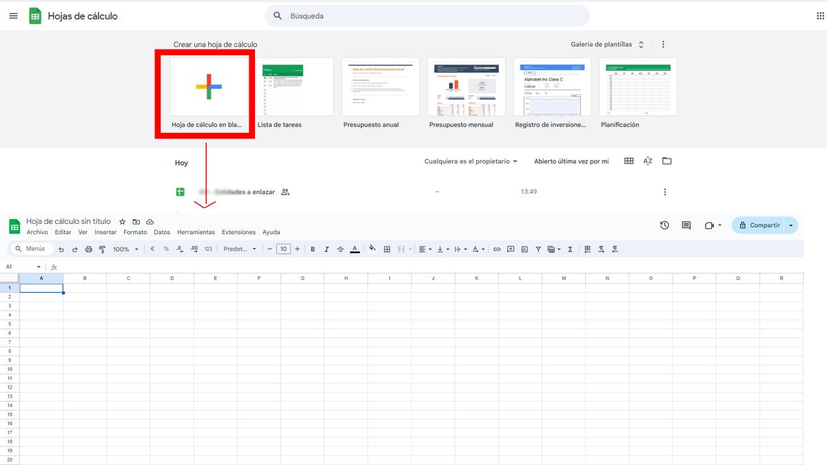Create a filter with the Filter icon

[538, 249]
